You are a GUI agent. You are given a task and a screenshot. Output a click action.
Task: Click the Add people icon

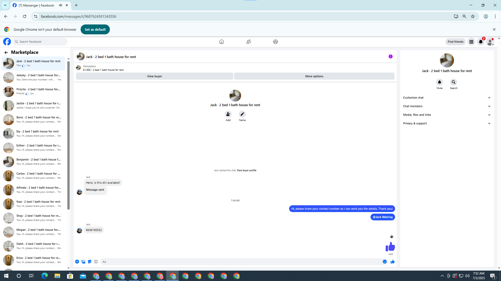228,114
